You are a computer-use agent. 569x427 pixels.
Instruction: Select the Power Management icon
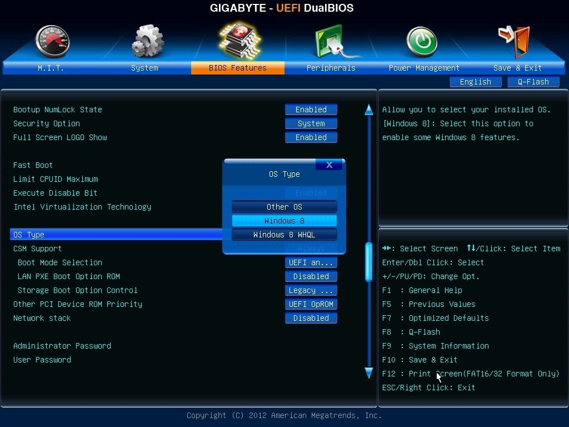click(x=422, y=42)
